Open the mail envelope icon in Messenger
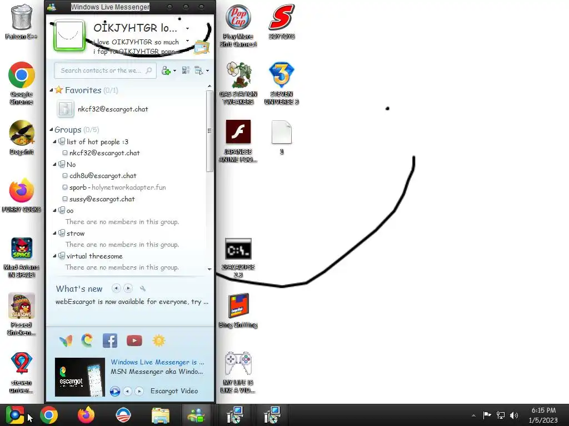This screenshot has width=569, height=426. pos(201,48)
